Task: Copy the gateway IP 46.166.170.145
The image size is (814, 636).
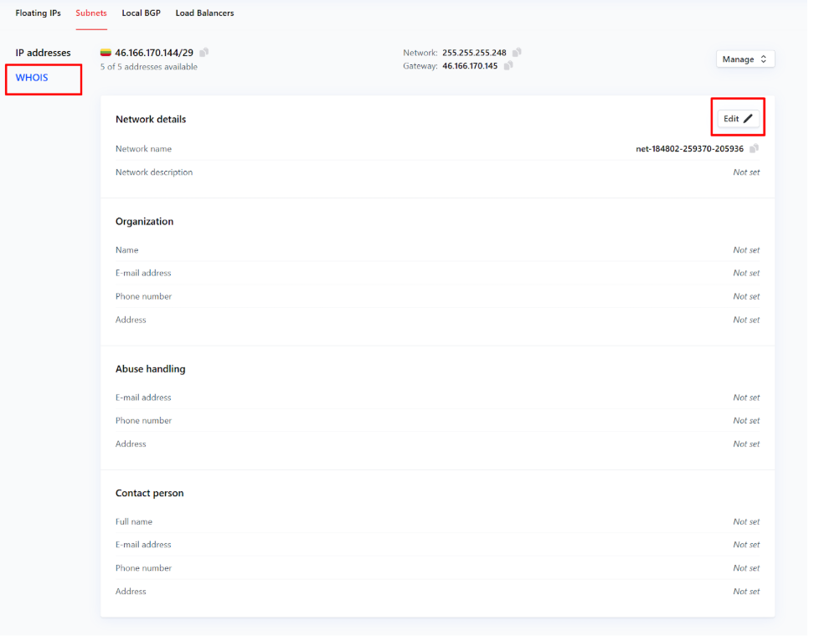Action: click(508, 66)
